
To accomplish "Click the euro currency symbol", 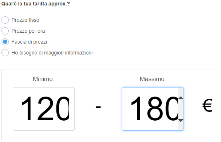I will [x=207, y=105].
